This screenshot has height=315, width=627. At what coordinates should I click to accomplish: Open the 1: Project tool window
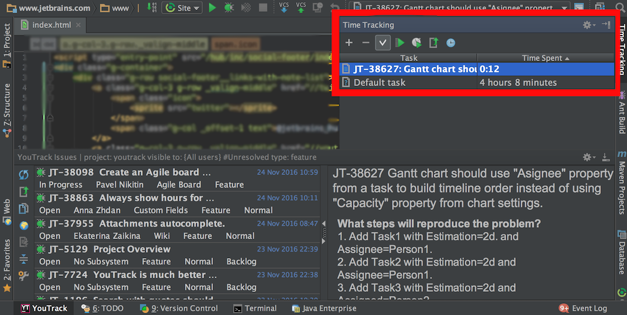(x=7, y=45)
